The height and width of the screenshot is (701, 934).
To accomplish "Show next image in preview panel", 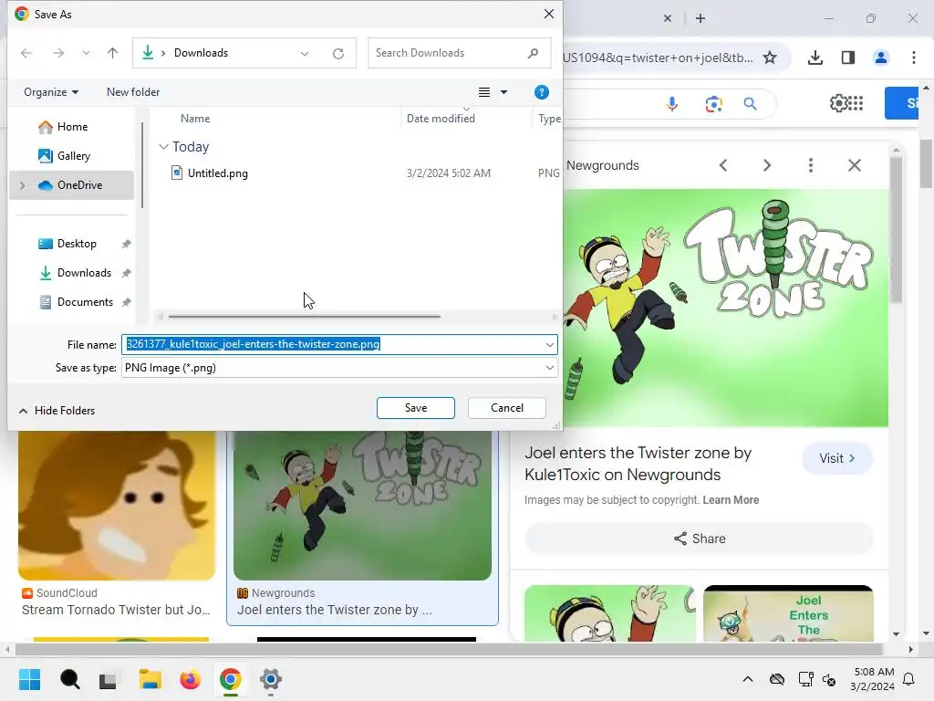I will [767, 166].
